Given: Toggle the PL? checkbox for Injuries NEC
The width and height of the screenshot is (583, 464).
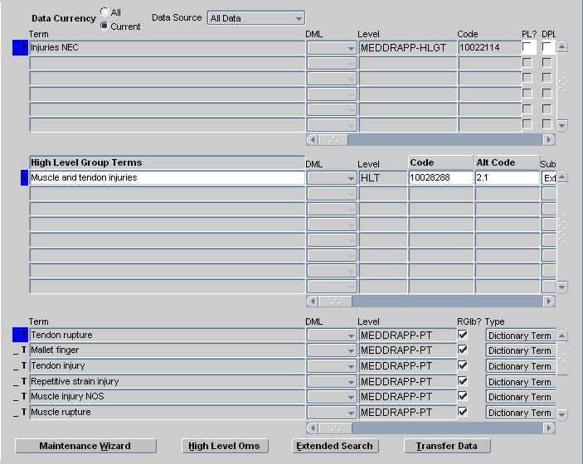Looking at the screenshot, I should pos(527,47).
